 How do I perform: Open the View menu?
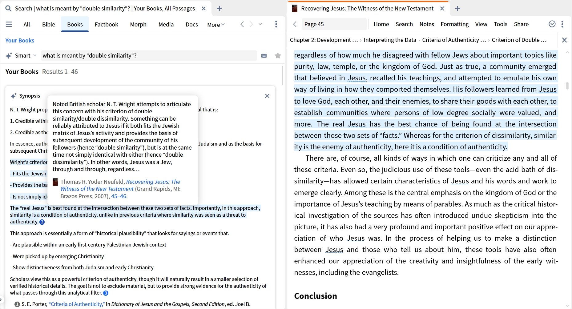point(481,24)
